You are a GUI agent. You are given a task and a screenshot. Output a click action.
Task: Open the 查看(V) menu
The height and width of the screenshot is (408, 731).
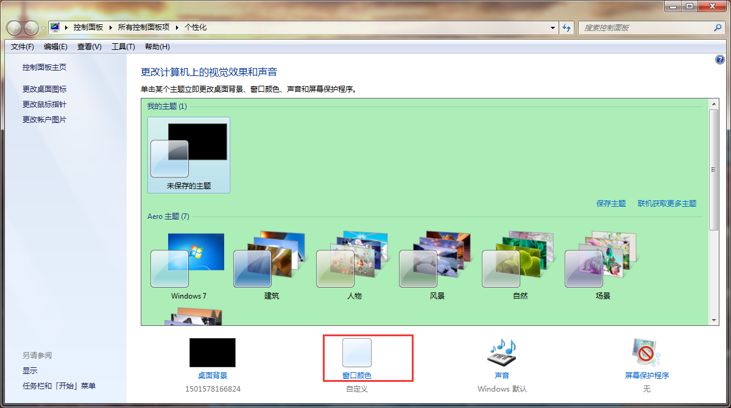click(90, 47)
